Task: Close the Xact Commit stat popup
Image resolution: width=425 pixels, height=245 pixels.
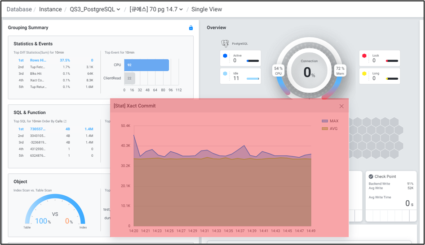Action: point(341,106)
